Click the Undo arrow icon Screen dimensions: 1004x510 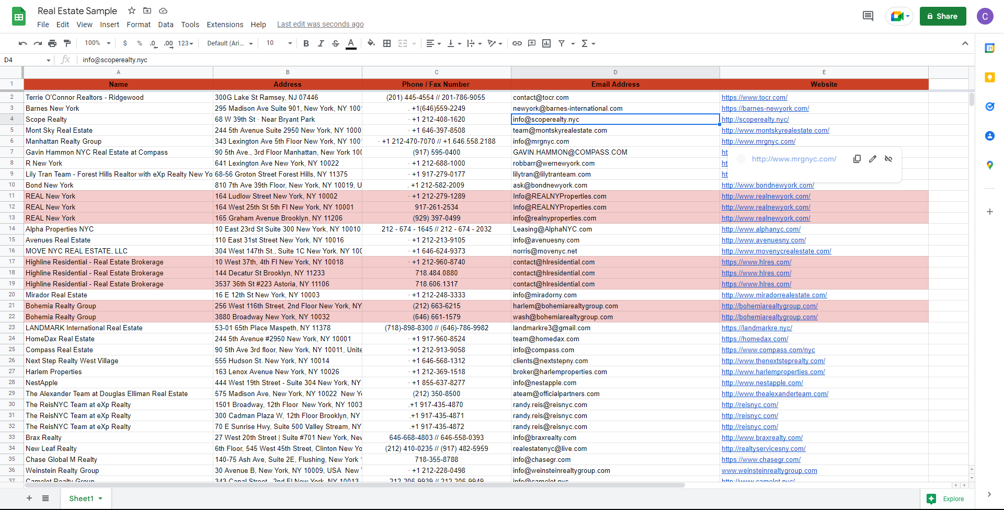[x=22, y=43]
